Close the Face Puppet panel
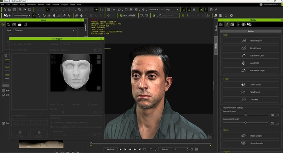The image size is (283, 153). [x=101, y=39]
